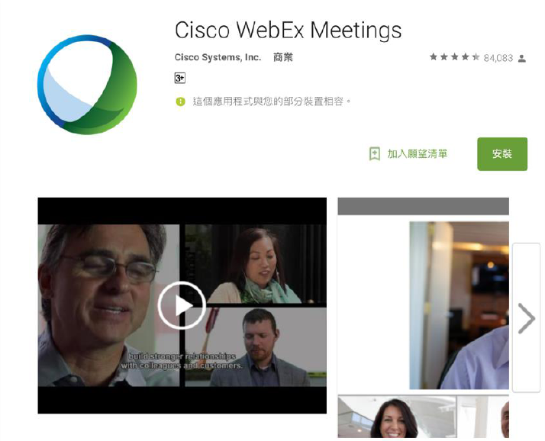The width and height of the screenshot is (545, 441).
Task: Click the compatibility message text 這個應用程式與您的部分裝置相容
Action: point(269,101)
